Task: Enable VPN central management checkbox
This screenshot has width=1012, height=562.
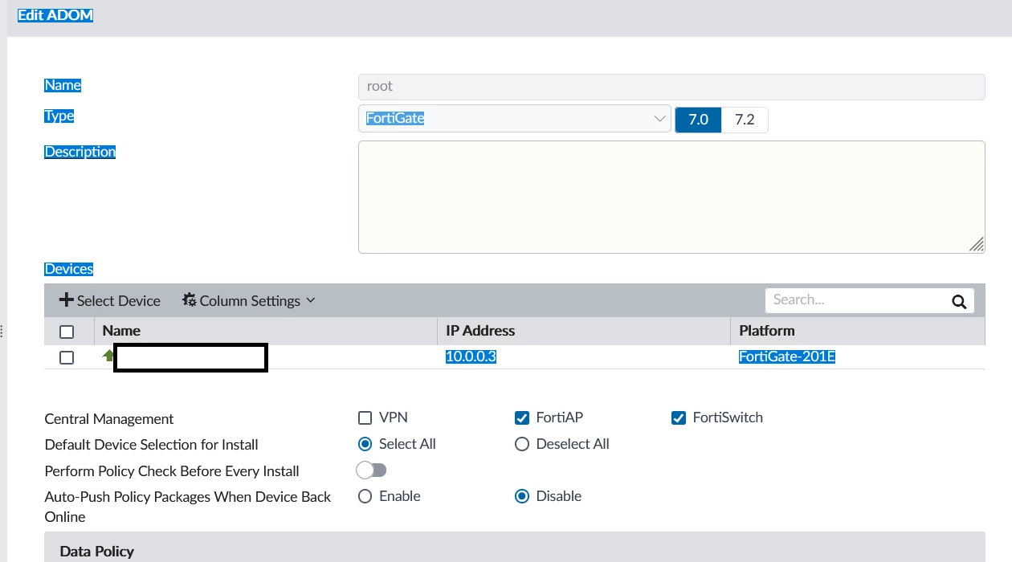Action: [x=365, y=417]
